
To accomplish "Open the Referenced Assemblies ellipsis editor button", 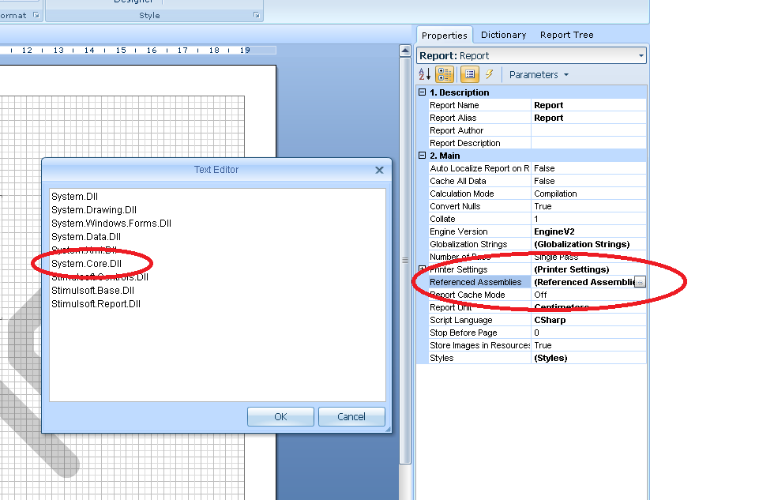I will [x=640, y=282].
